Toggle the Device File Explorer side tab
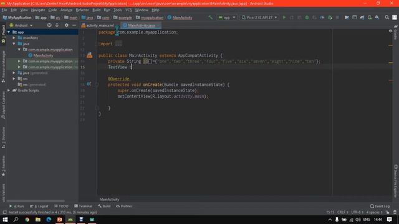Screen dimensions: 399x224 396,181
